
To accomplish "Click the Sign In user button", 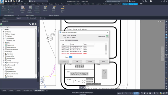I will 132,1.
